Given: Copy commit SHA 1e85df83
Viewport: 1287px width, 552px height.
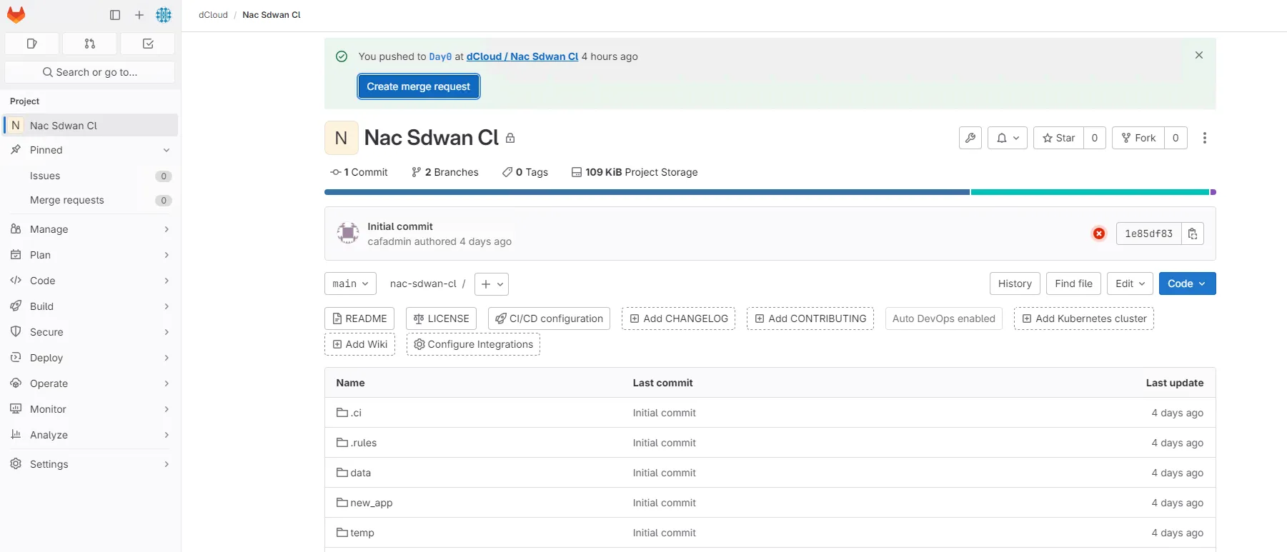Looking at the screenshot, I should point(1192,234).
